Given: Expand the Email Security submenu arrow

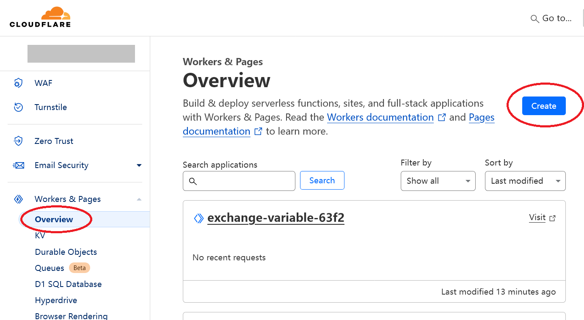Looking at the screenshot, I should point(139,165).
